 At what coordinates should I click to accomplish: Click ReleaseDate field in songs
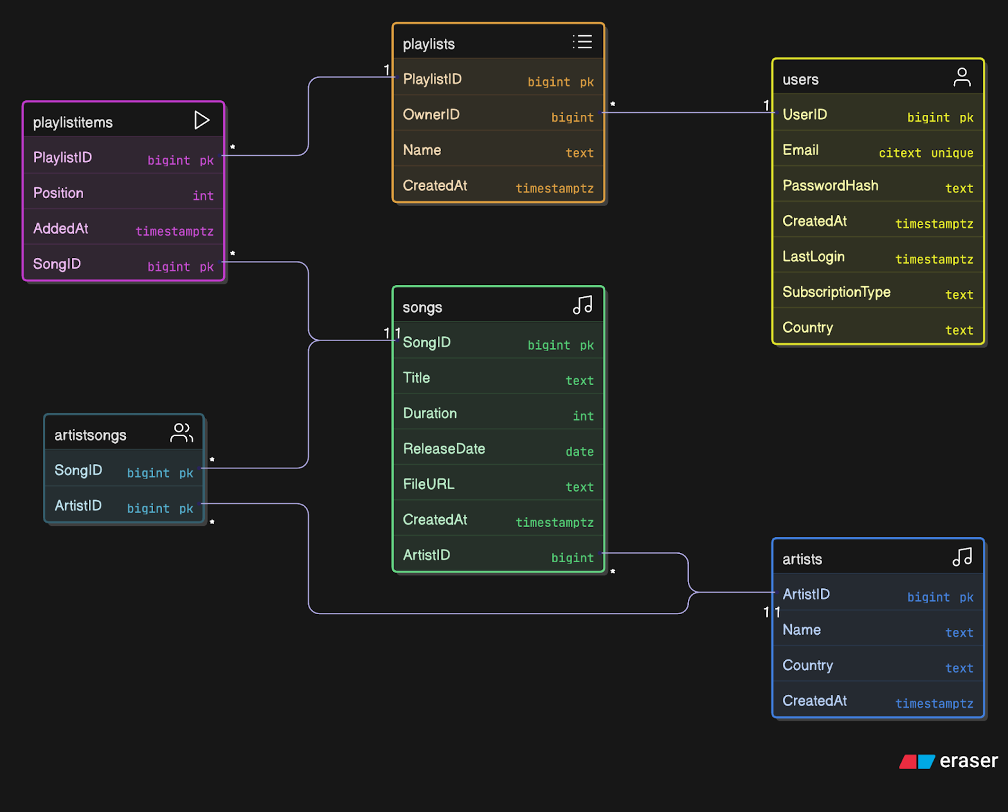coord(498,448)
